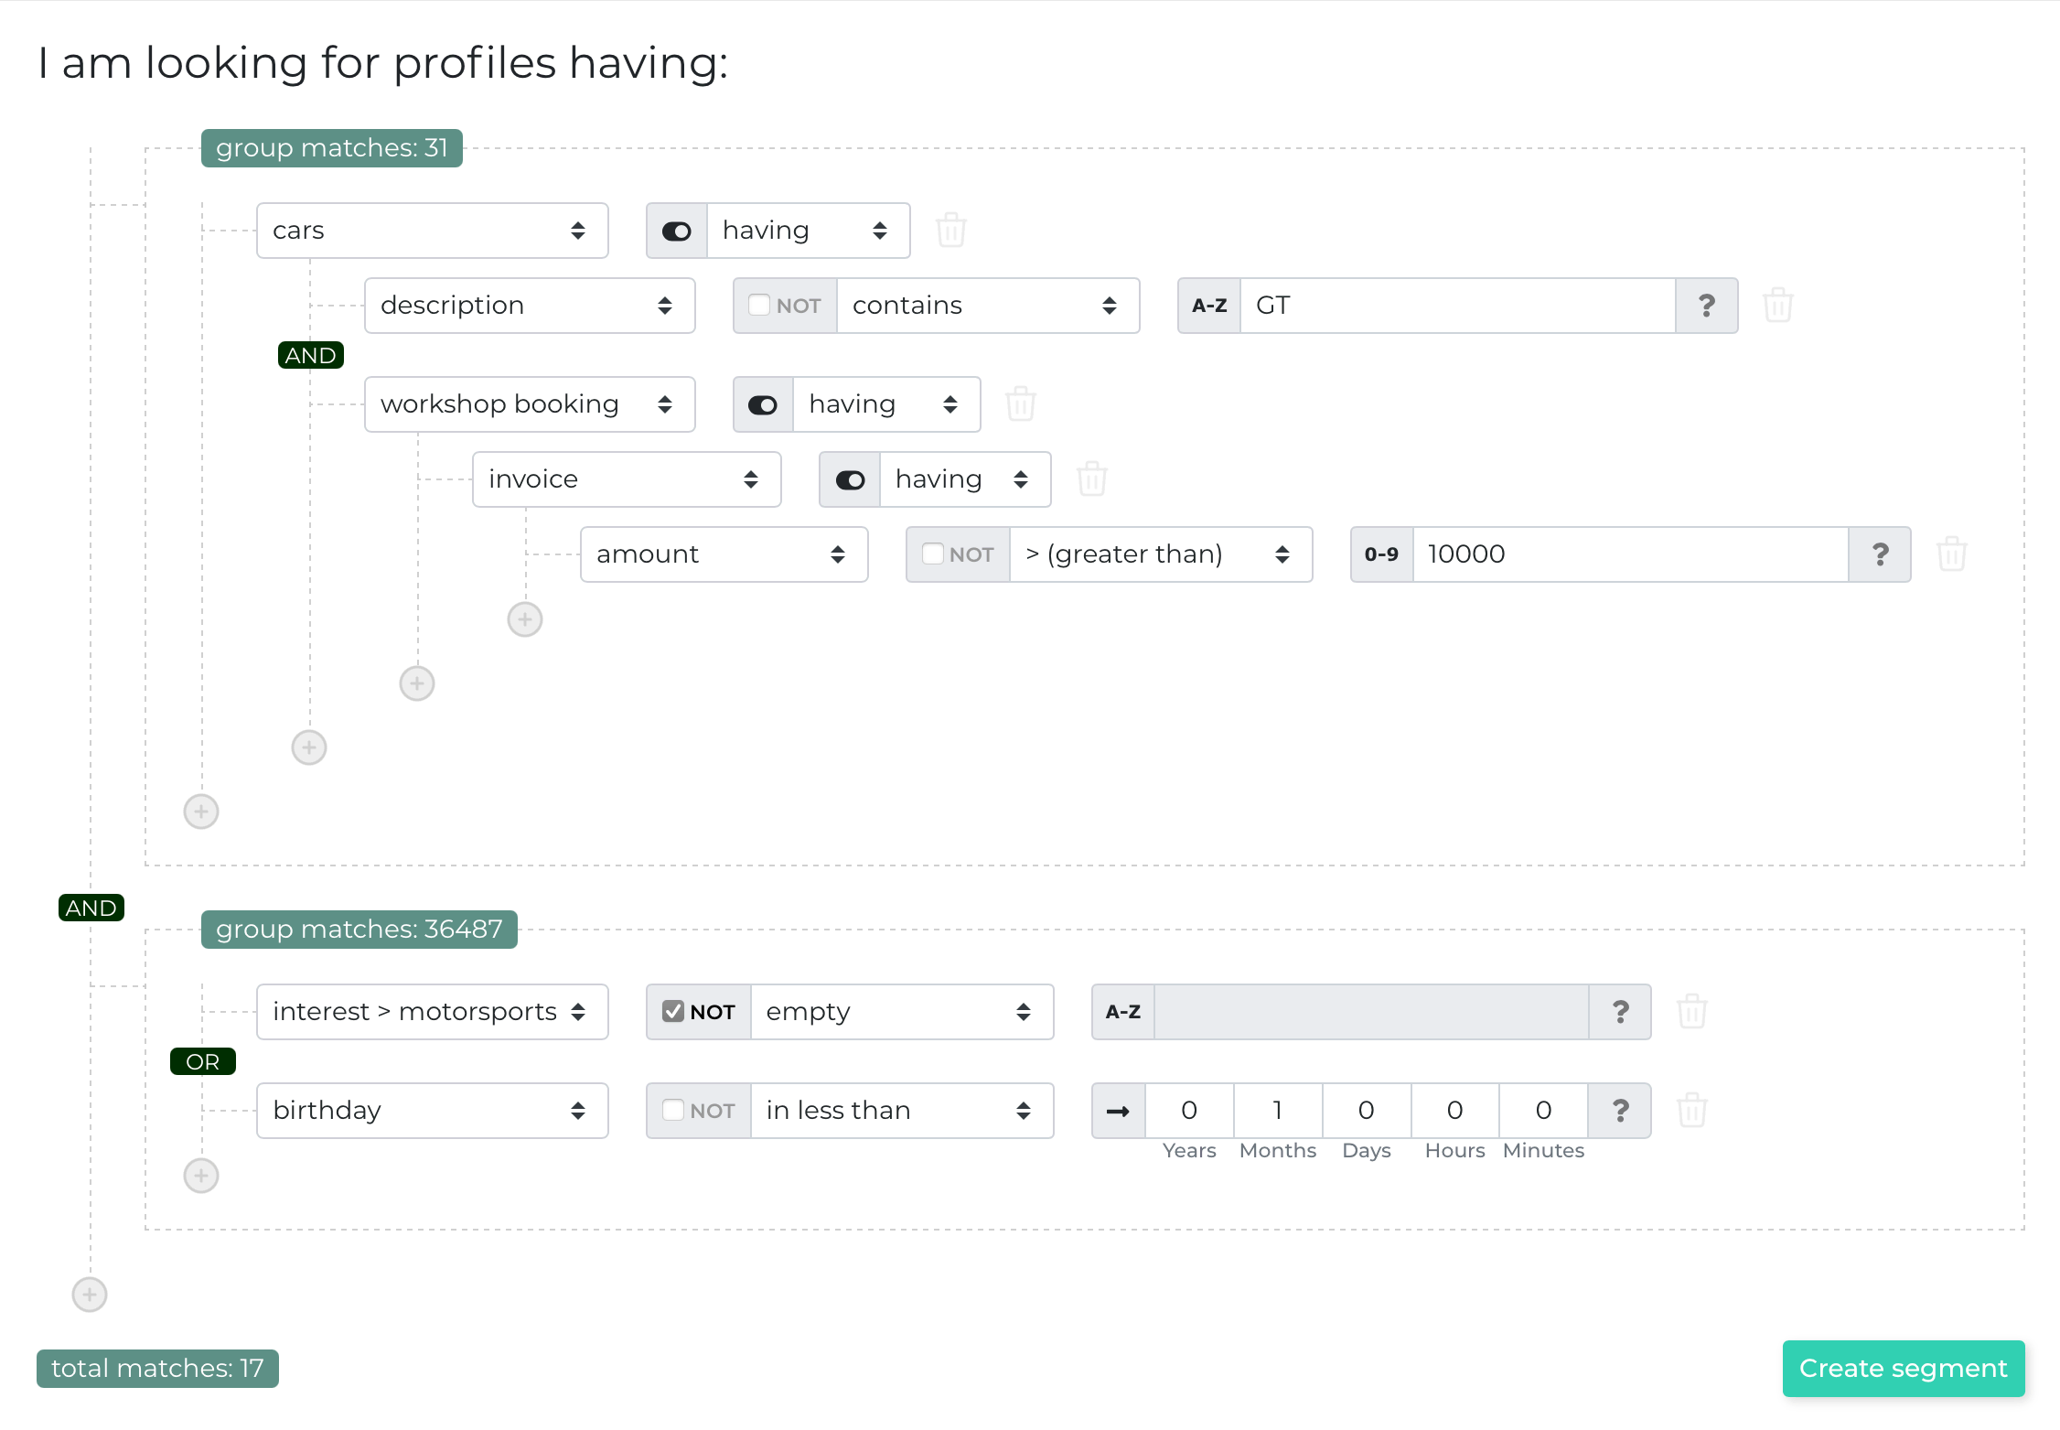Open help next to the 10000 amount value
Viewport: 2060px width, 1430px height.
point(1880,554)
